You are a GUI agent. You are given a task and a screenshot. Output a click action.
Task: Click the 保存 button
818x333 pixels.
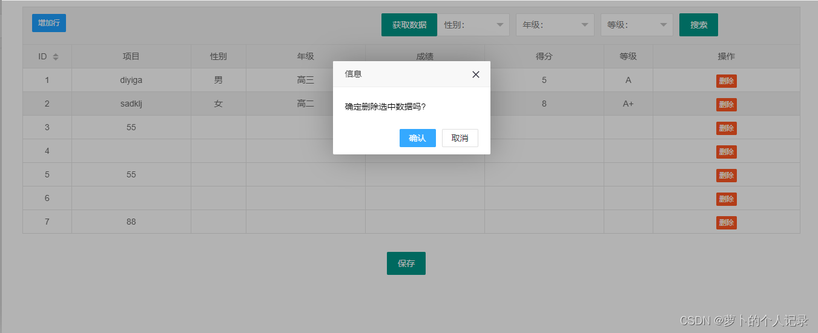coord(406,263)
